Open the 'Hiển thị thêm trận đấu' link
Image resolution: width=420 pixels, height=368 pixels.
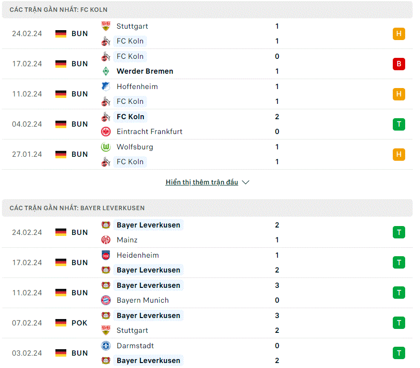[202, 182]
